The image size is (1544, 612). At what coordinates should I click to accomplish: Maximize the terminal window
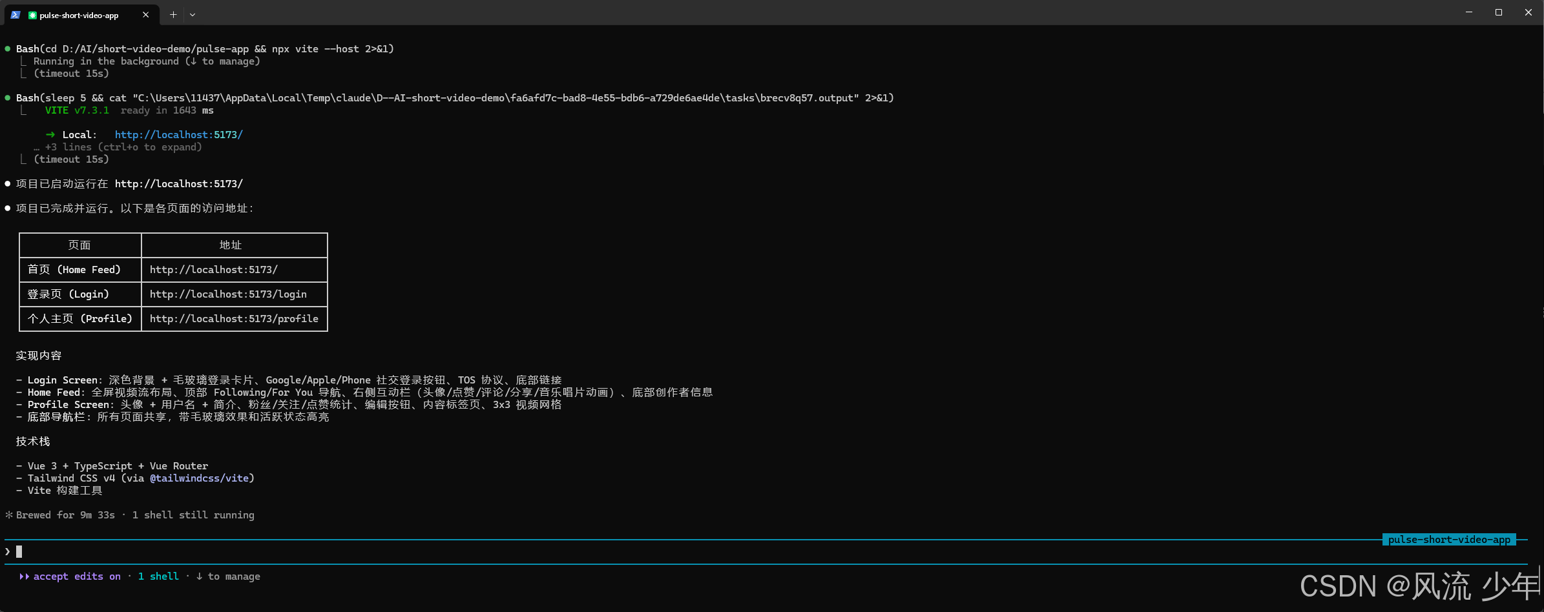pos(1499,12)
